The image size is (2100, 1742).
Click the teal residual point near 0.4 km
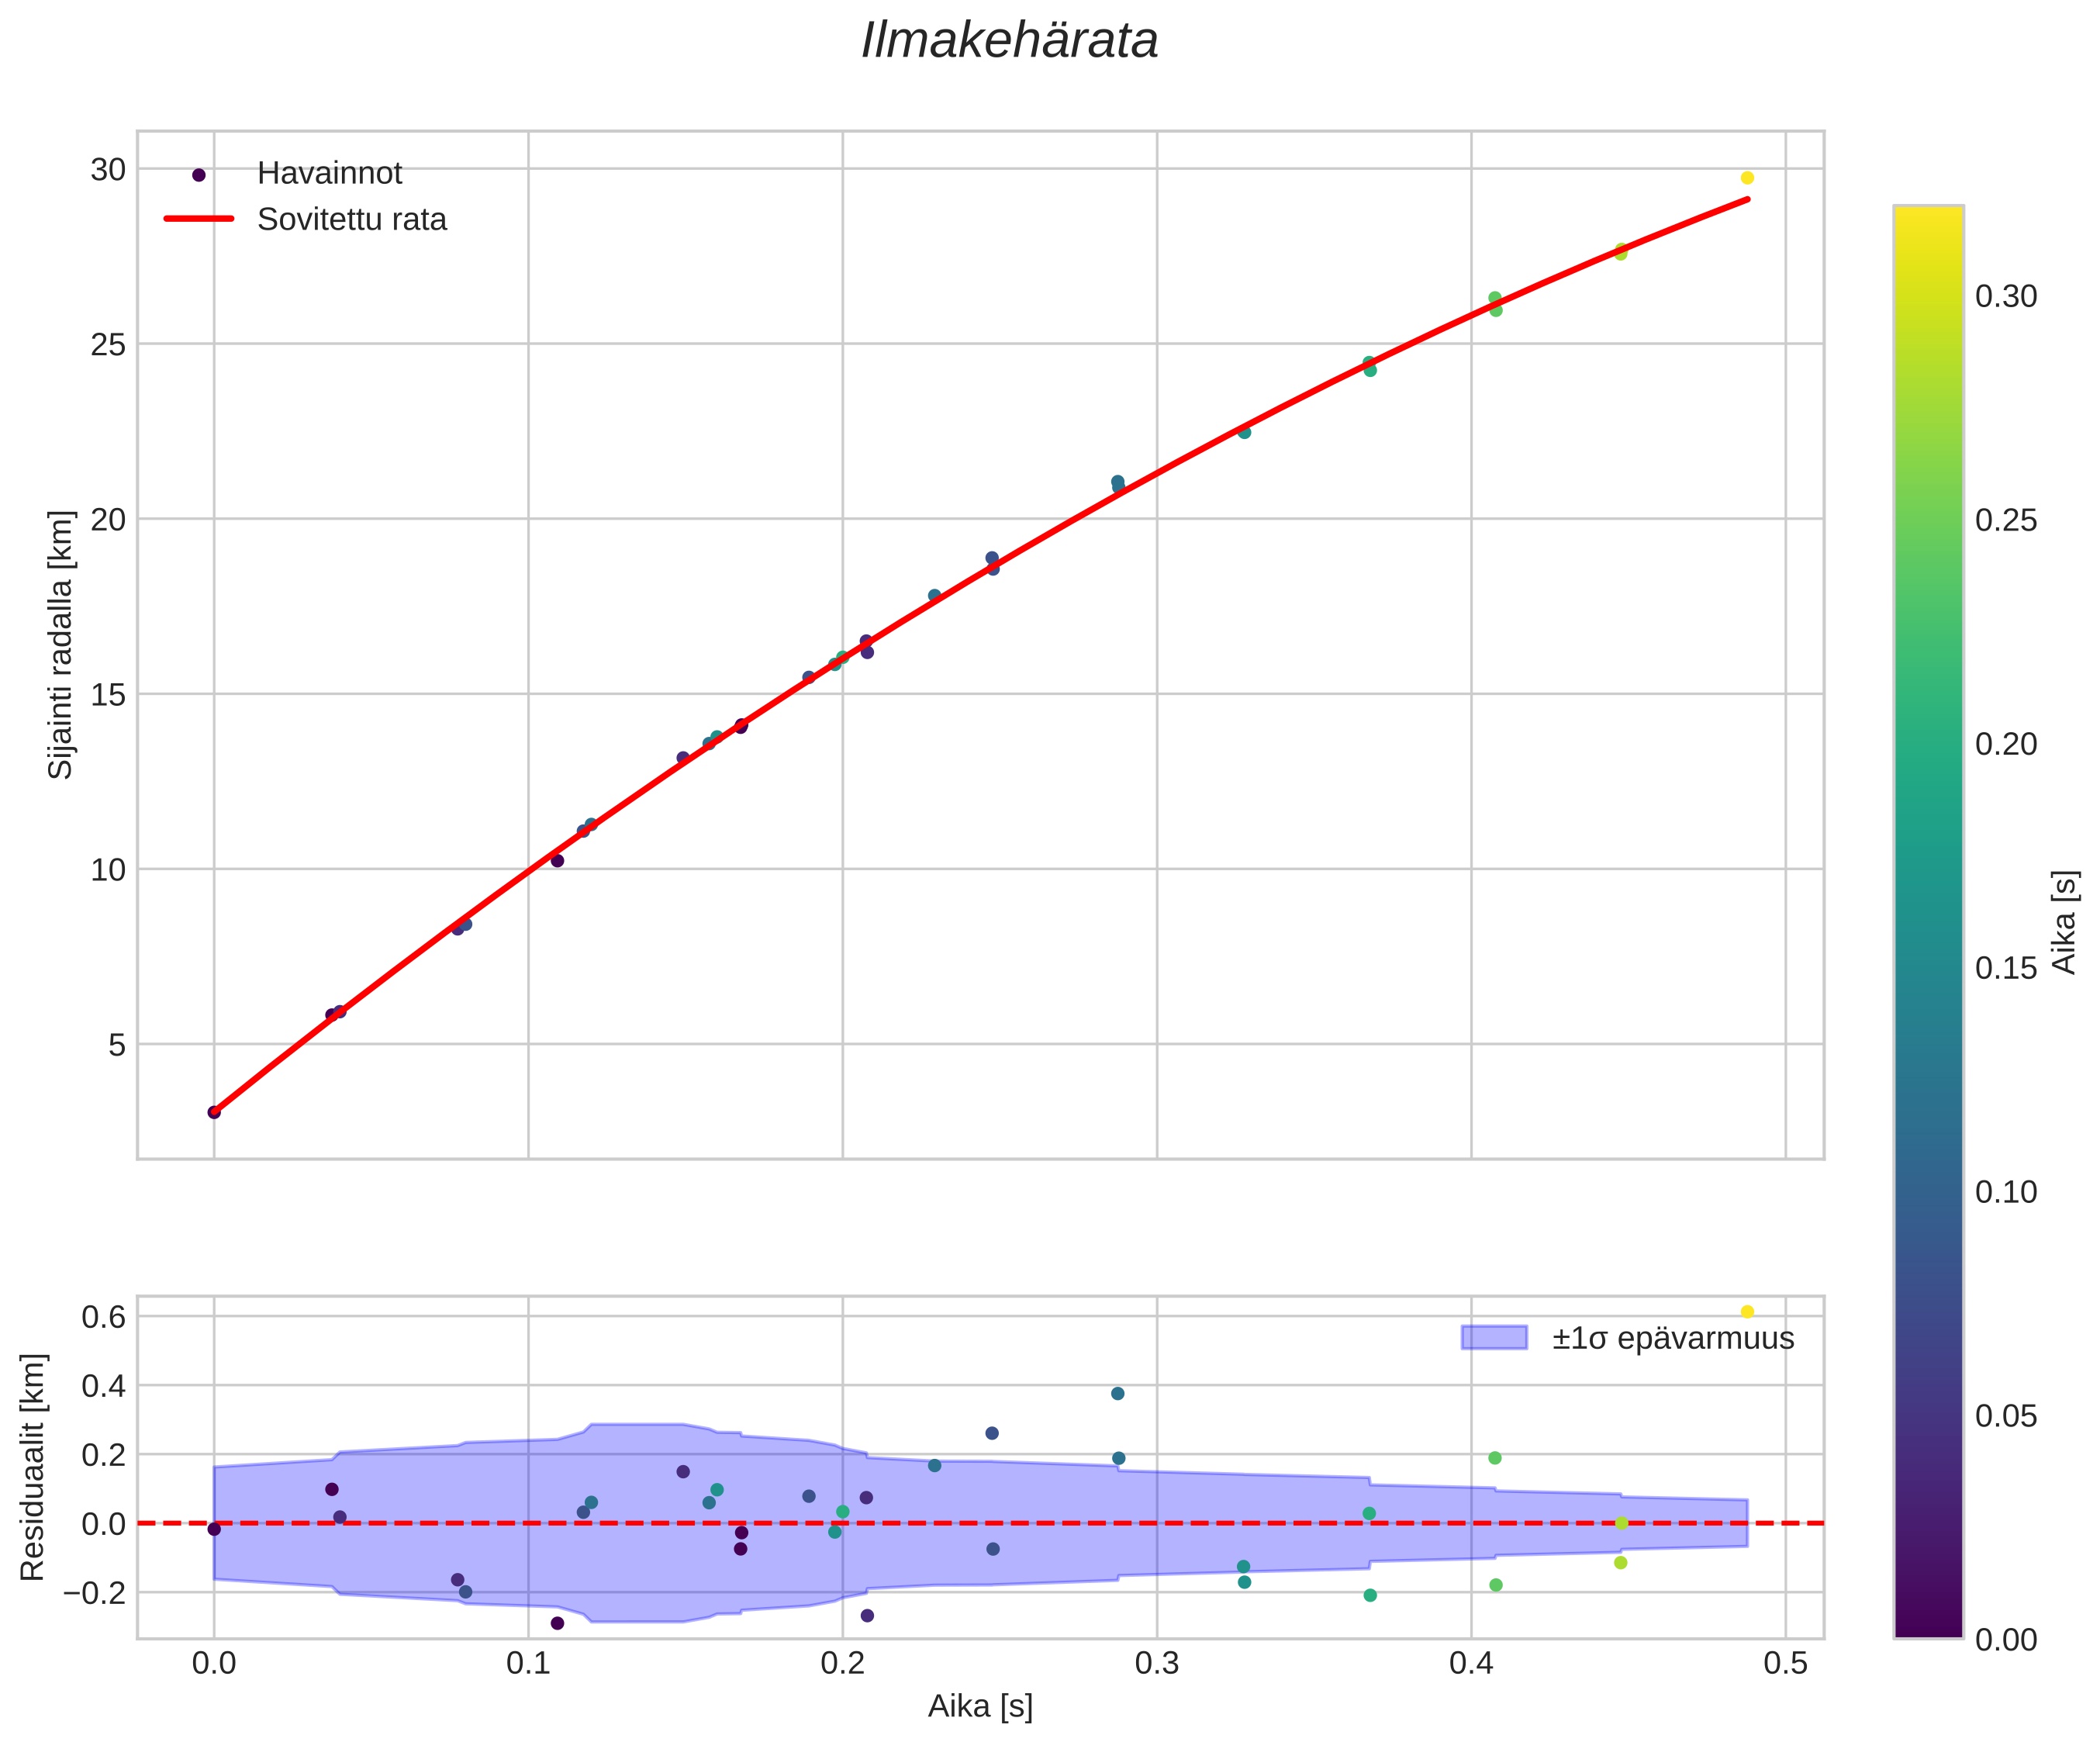tap(1118, 1394)
